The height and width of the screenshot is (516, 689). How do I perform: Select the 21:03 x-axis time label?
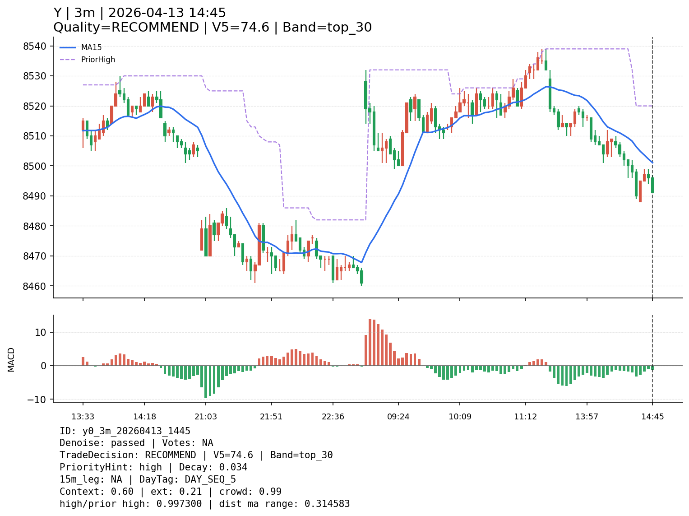[x=206, y=417]
